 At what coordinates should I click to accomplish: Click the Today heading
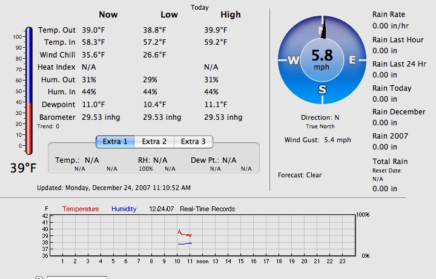[x=200, y=7]
